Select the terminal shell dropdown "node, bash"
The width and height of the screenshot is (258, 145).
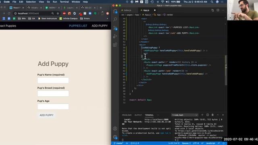(x=185, y=115)
